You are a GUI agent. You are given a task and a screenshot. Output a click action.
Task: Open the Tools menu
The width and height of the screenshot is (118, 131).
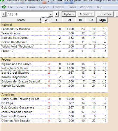click(72, 7)
